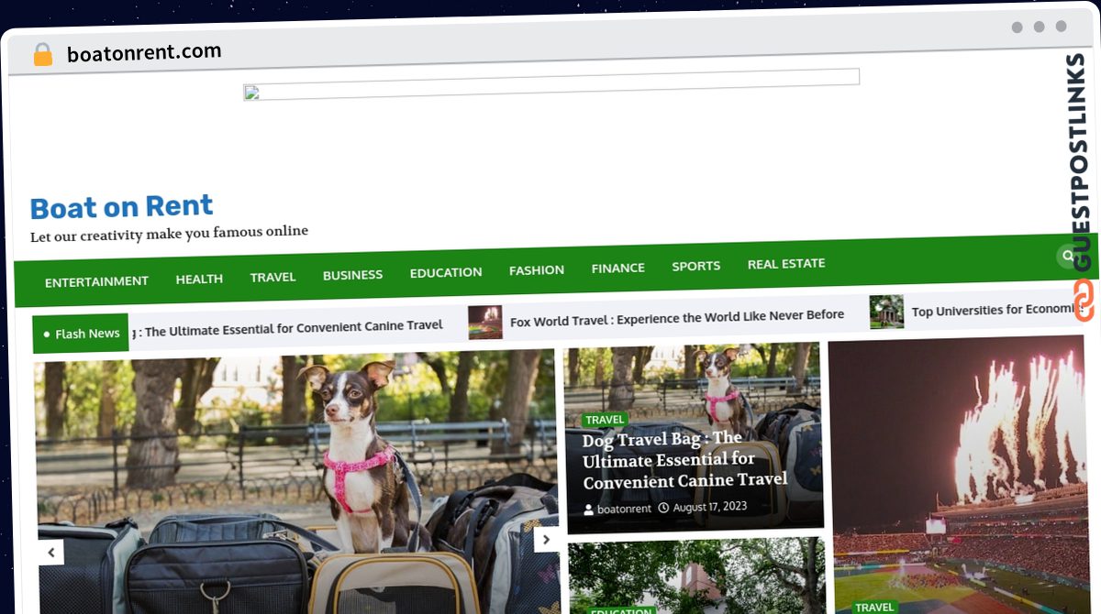
Task: Click the Flash News label
Action: (81, 334)
